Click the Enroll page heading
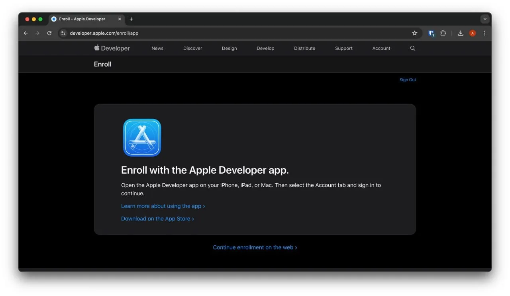Screen dimensions: 510x296 pyautogui.click(x=103, y=64)
